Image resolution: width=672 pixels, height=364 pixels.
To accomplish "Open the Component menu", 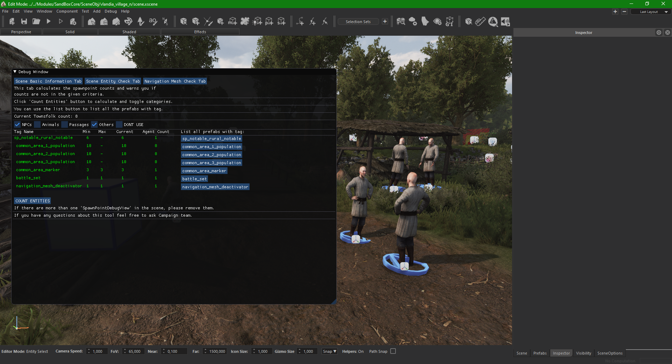I will (67, 11).
